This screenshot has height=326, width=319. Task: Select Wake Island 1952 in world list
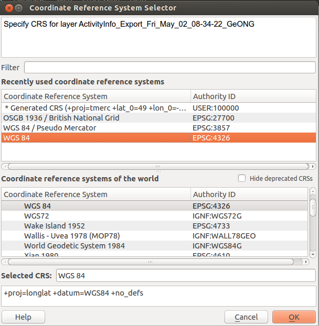pos(154,226)
